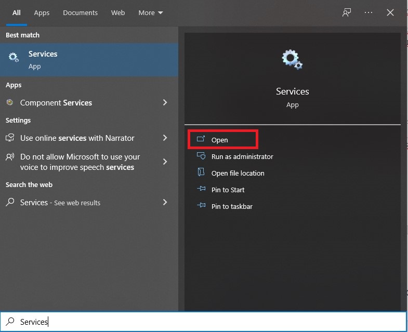Select the speech services privacy setting
The image size is (408, 332).
[x=89, y=162]
